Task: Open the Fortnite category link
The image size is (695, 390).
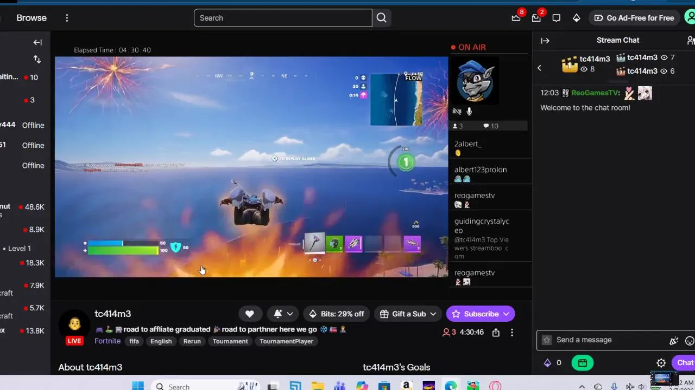Action: click(x=108, y=341)
